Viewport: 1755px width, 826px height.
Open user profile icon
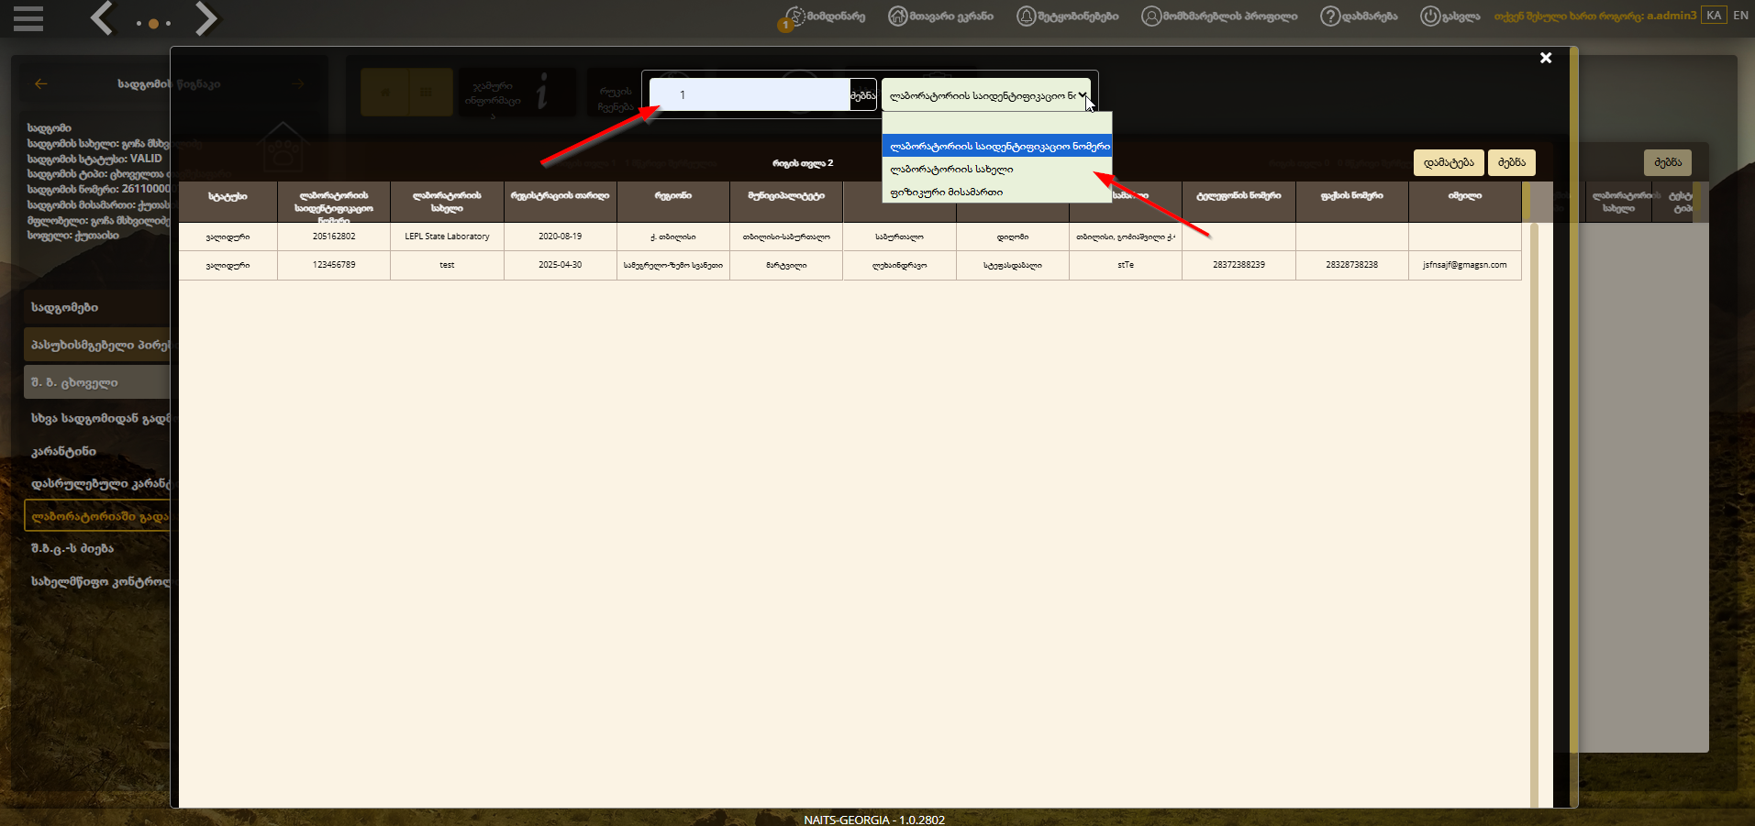tap(1150, 17)
